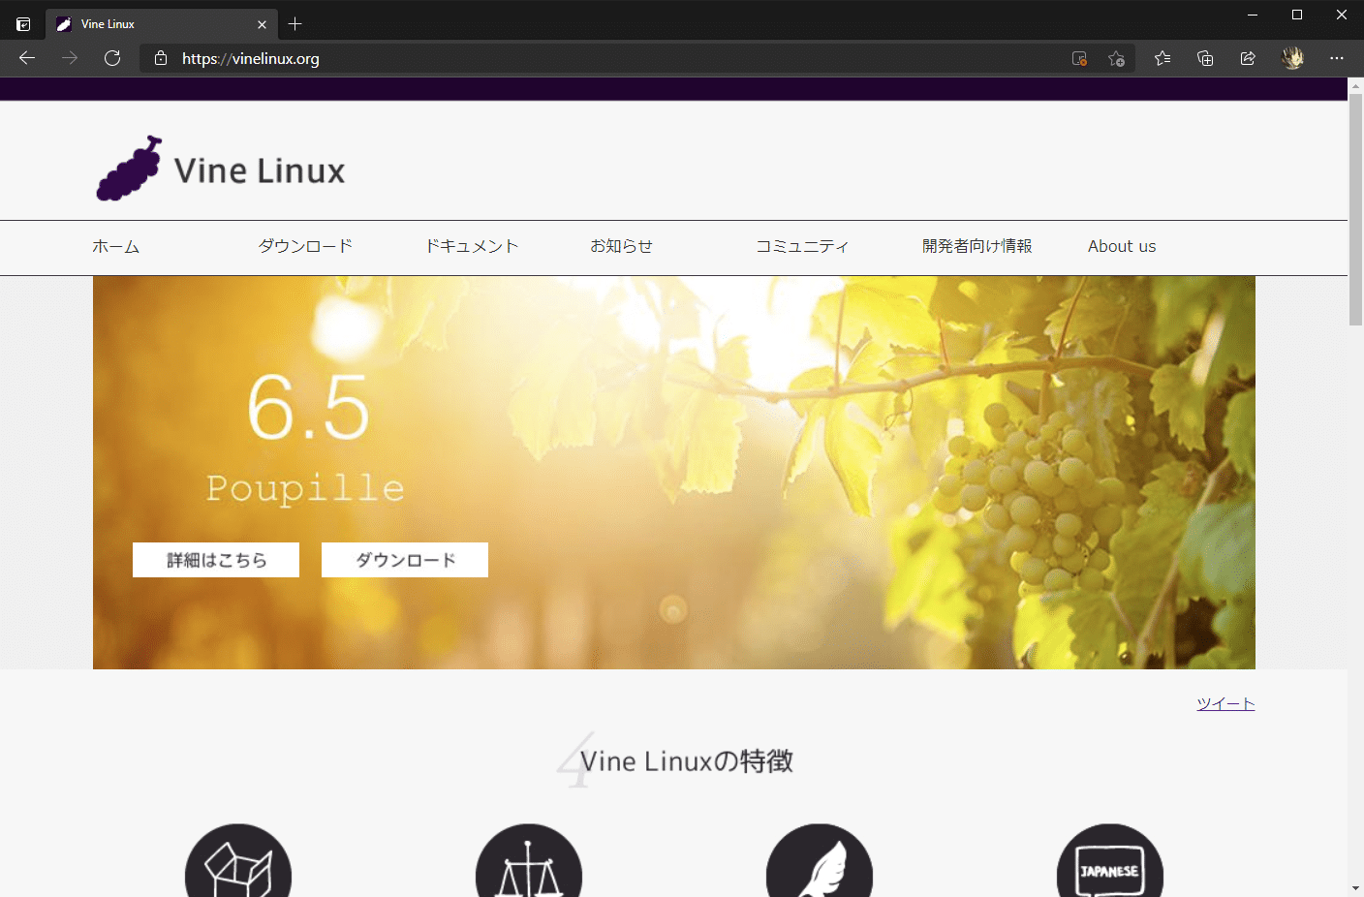Click the tracking prevention icon in address bar
Image resolution: width=1364 pixels, height=897 pixels.
tap(1079, 58)
